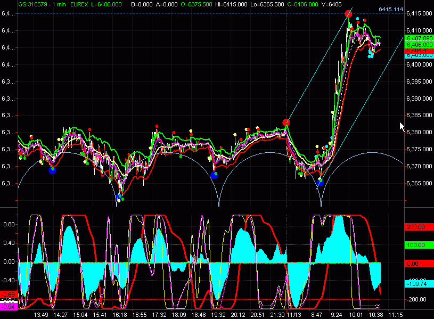Click the 18:09 time axis label
This screenshot has height=319, width=434.
[179, 315]
